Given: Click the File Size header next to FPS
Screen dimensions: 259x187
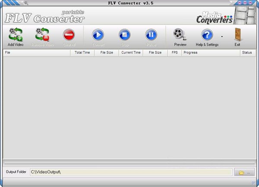Looking at the screenshot, I should point(155,53).
